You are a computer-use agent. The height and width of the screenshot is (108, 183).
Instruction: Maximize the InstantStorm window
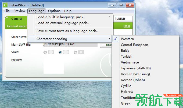[x=121, y=5]
